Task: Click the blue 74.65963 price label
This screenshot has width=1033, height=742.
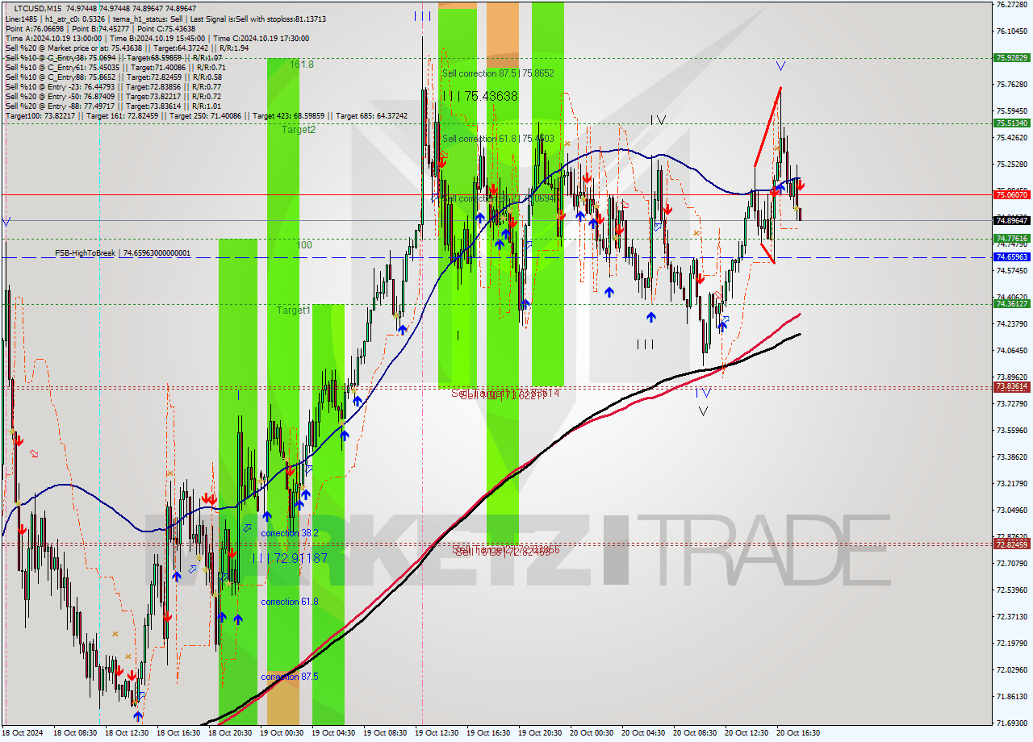Action: tap(1012, 256)
